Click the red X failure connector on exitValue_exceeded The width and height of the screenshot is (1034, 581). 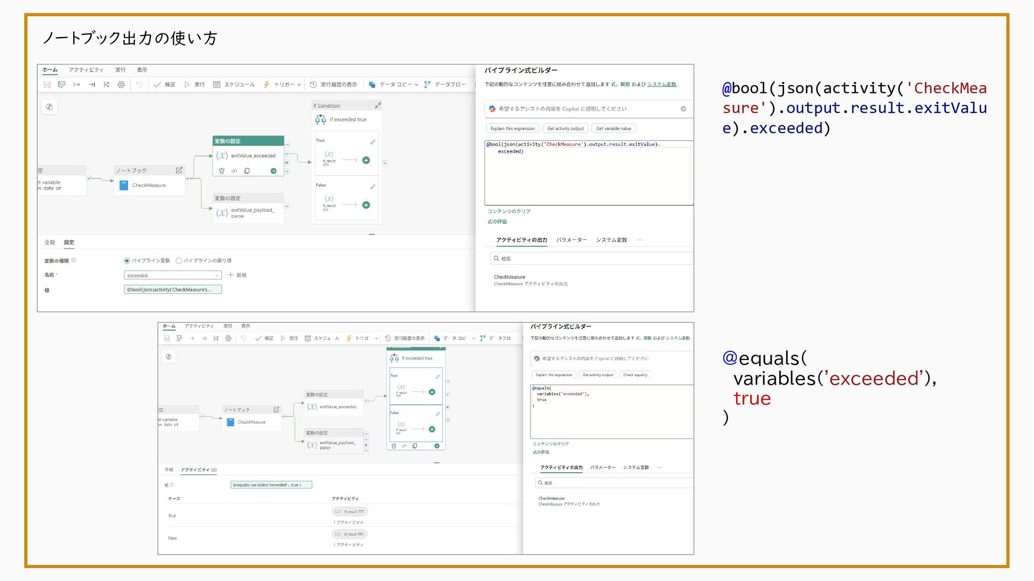pos(287,162)
